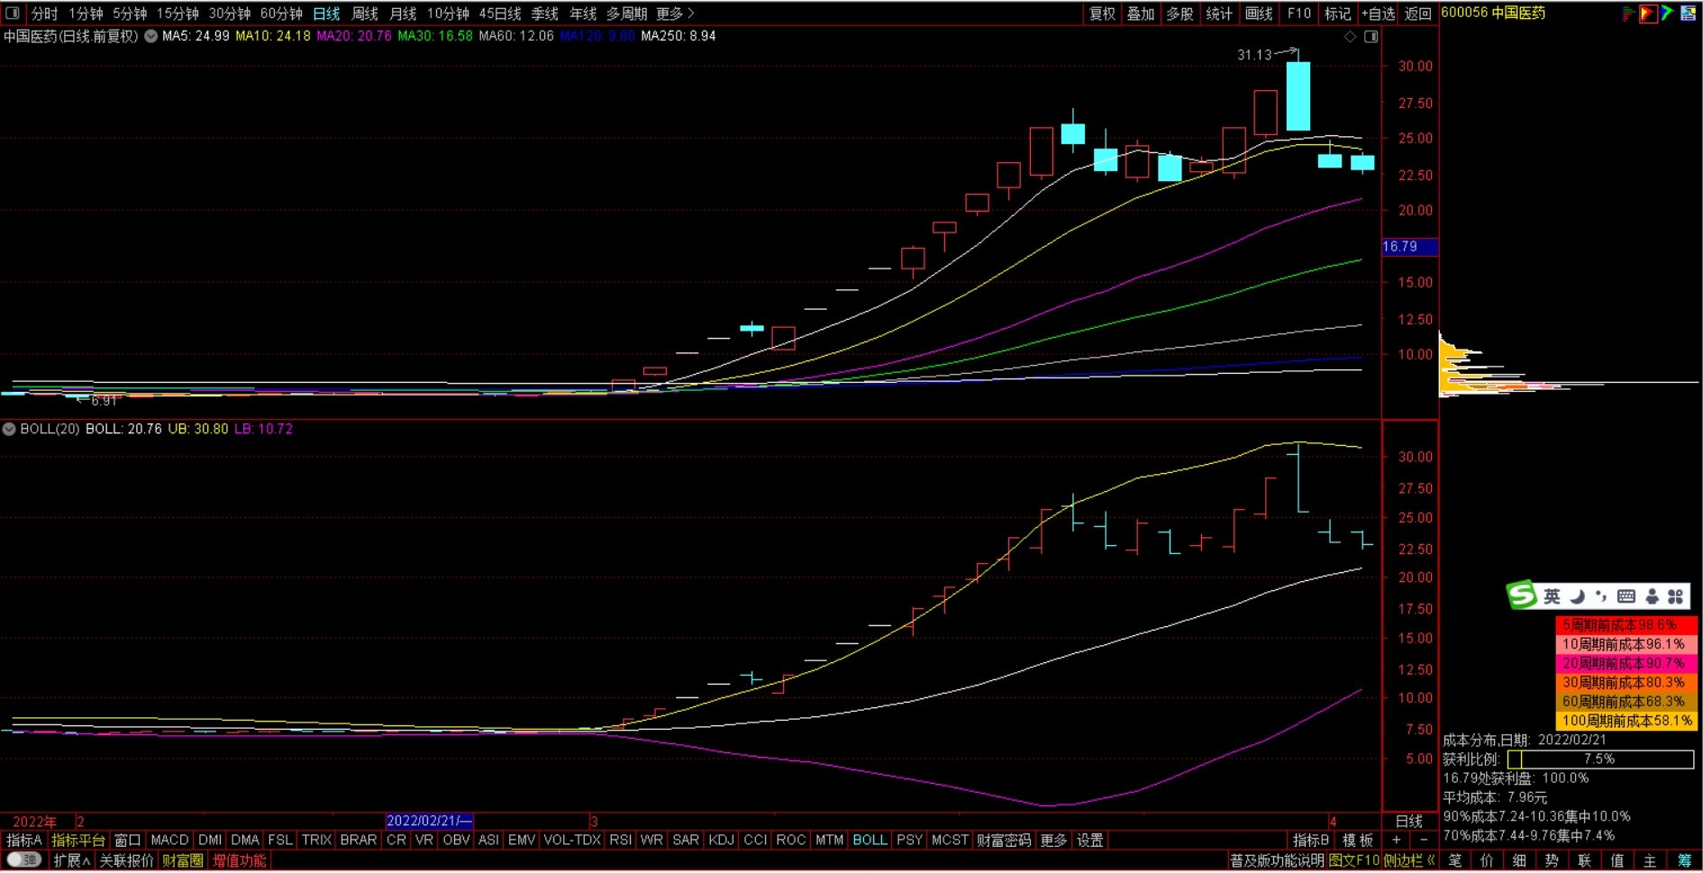Click the panel layout icon at top-left
Screen dimensions: 1703x873
(x=13, y=14)
